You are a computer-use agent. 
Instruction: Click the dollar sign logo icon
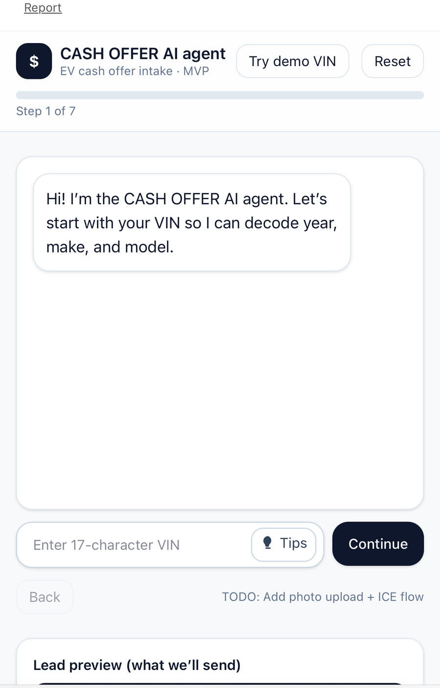[34, 61]
